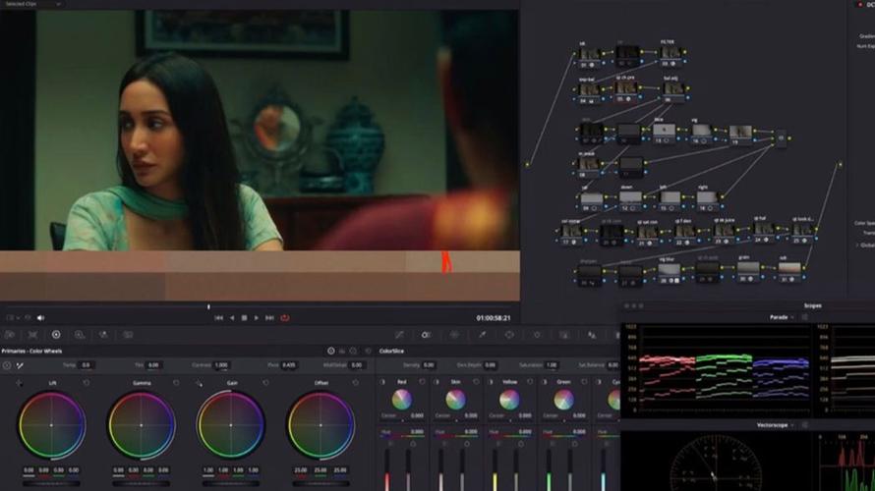Click the ColorSlice Saturation field

tap(552, 365)
